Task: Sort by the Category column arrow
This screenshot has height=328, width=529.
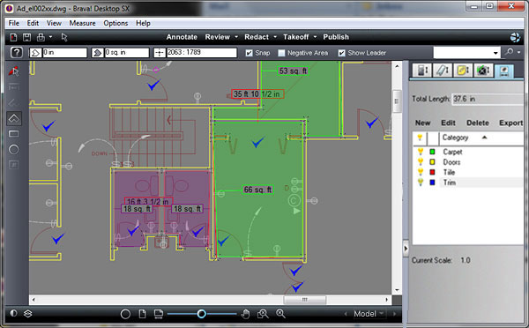Action: point(484,138)
